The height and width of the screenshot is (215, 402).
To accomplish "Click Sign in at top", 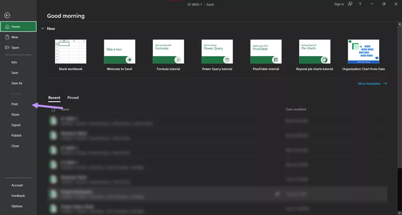I will tap(339, 4).
